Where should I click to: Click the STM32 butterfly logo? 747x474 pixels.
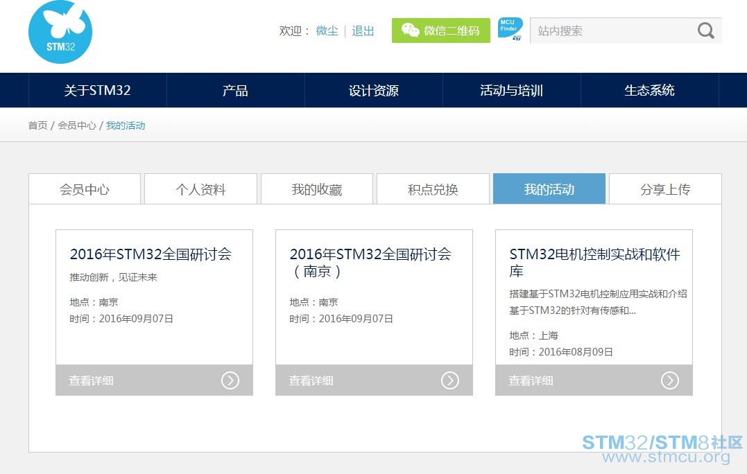(x=60, y=32)
